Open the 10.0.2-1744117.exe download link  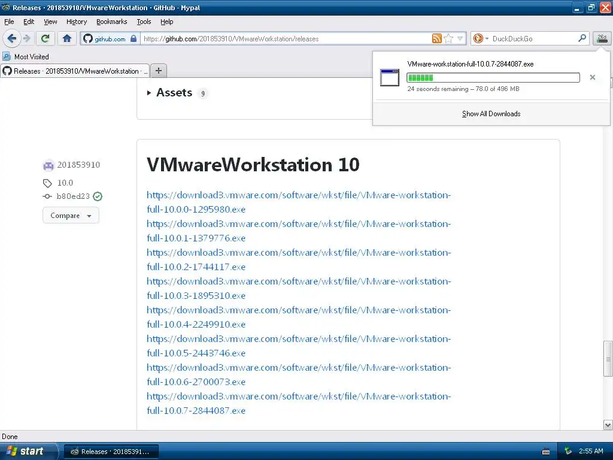(x=299, y=260)
